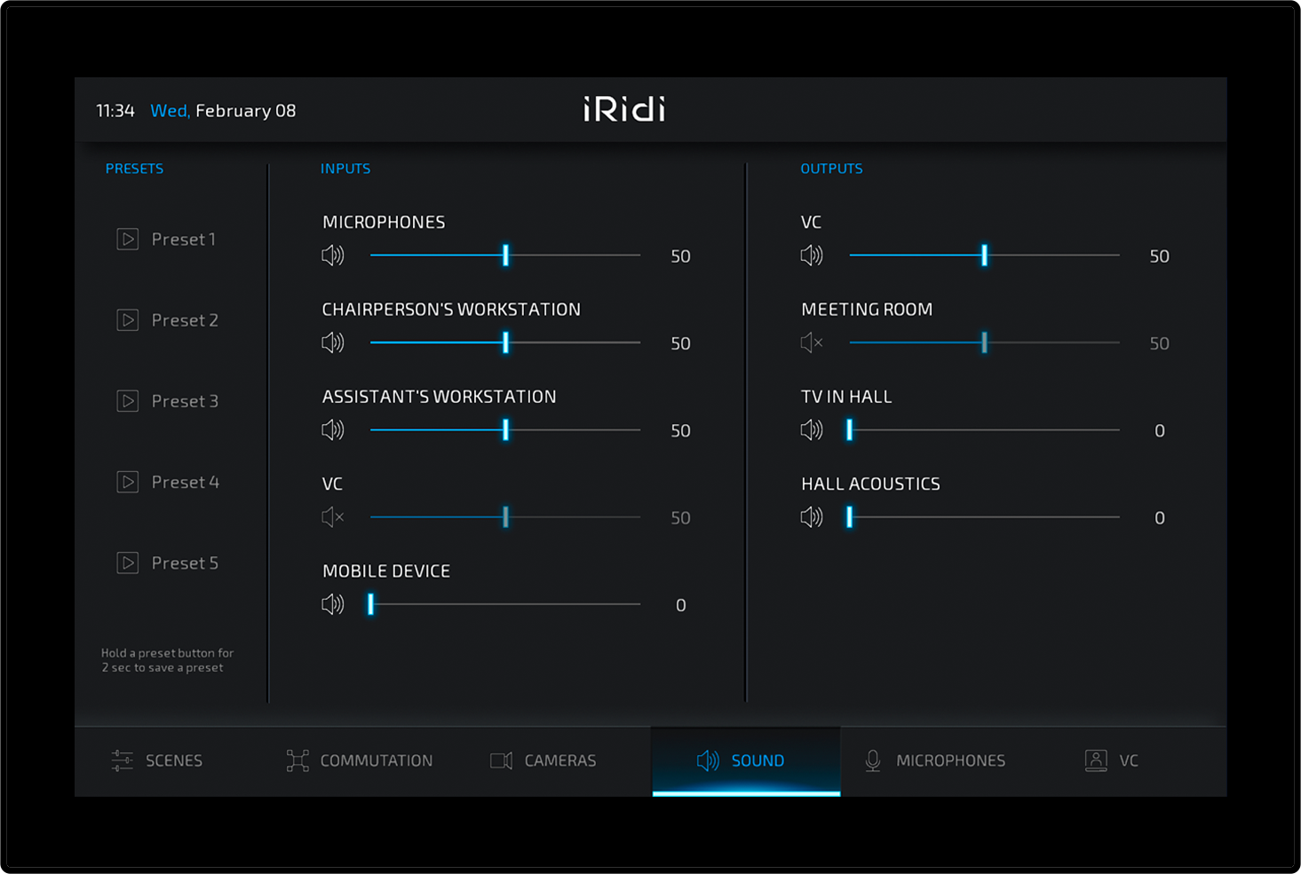Click the Microphones input volume slider handle
Image resolution: width=1301 pixels, height=874 pixels.
[x=506, y=256]
